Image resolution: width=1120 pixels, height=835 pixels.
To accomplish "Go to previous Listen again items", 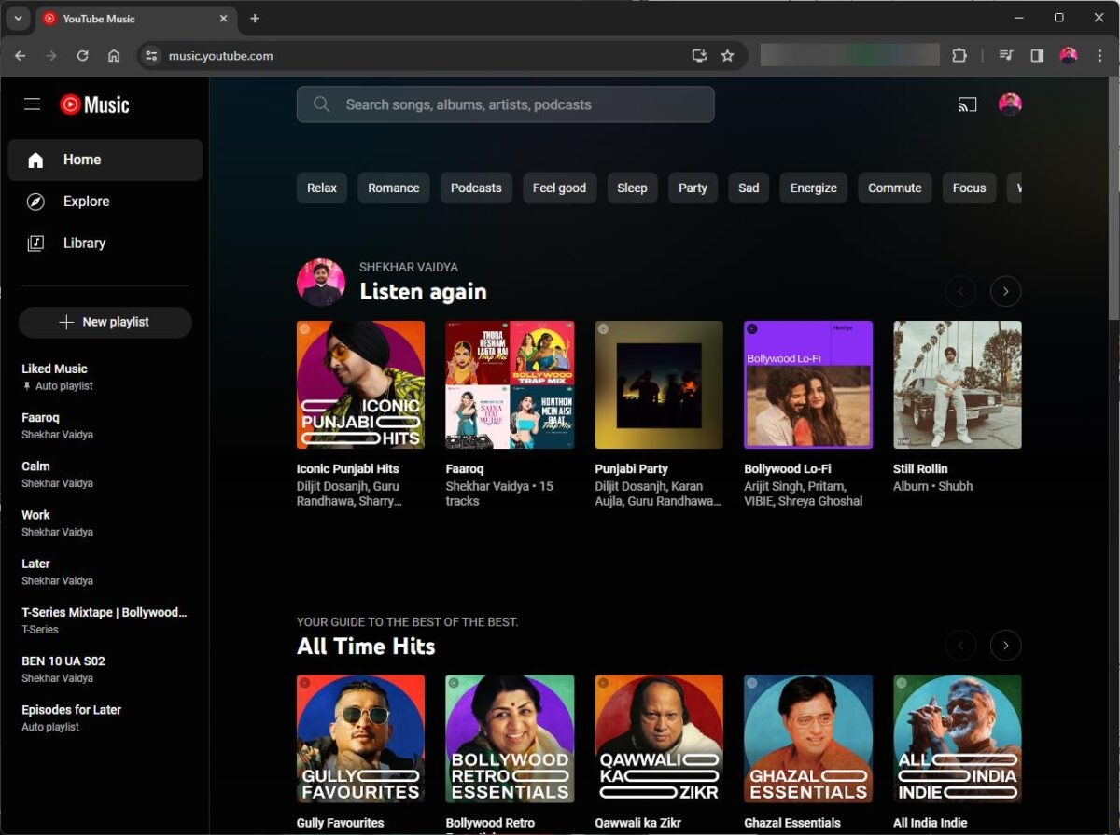I will tap(960, 291).
